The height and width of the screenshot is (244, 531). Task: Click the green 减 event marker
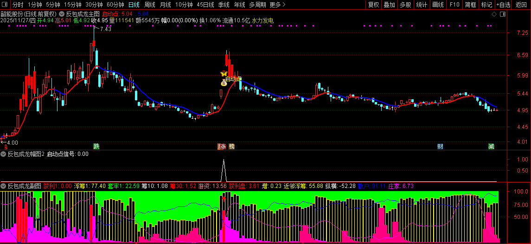(x=491, y=147)
